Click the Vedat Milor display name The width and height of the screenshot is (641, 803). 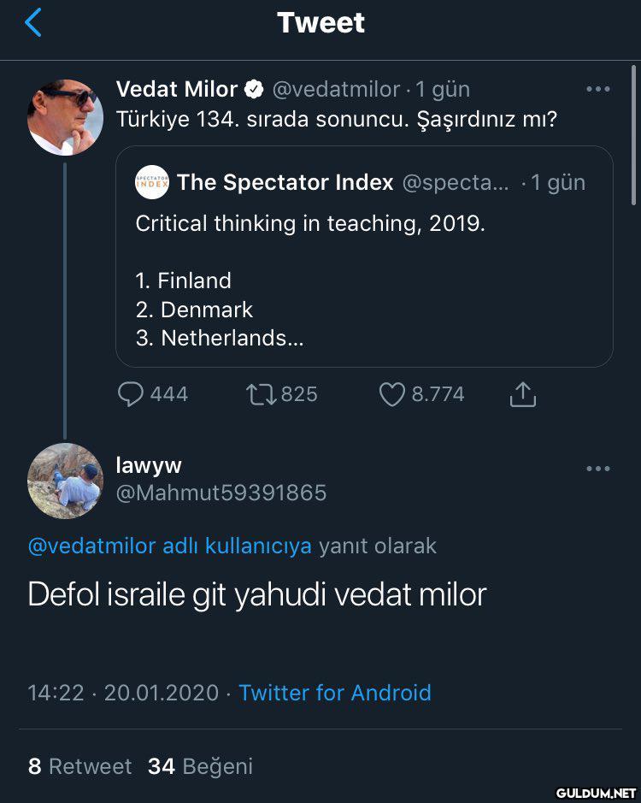(x=177, y=89)
